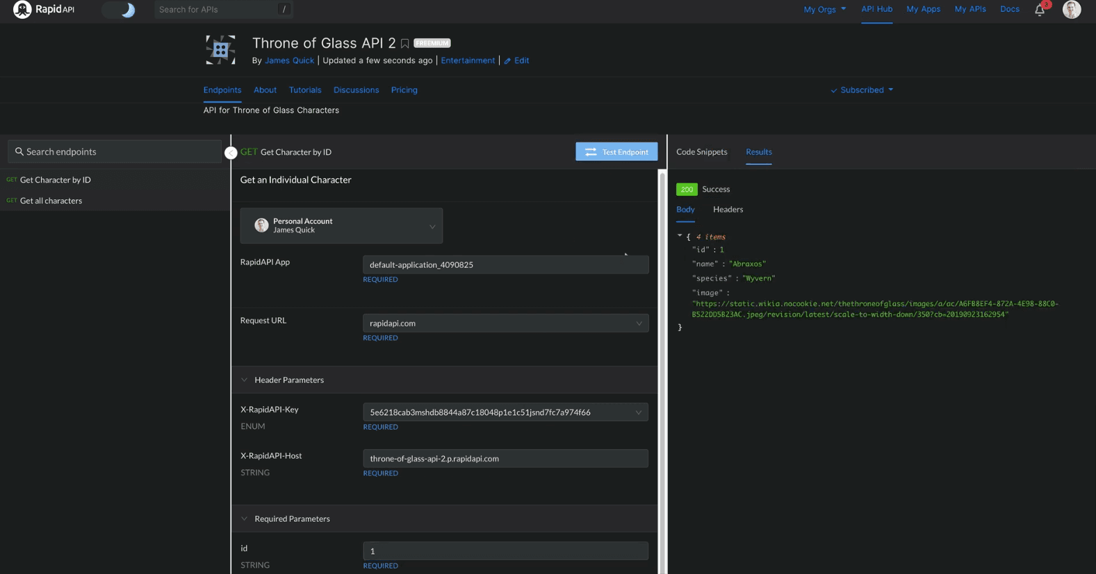Open the My Orgs dropdown
This screenshot has height=574, width=1096.
point(824,10)
